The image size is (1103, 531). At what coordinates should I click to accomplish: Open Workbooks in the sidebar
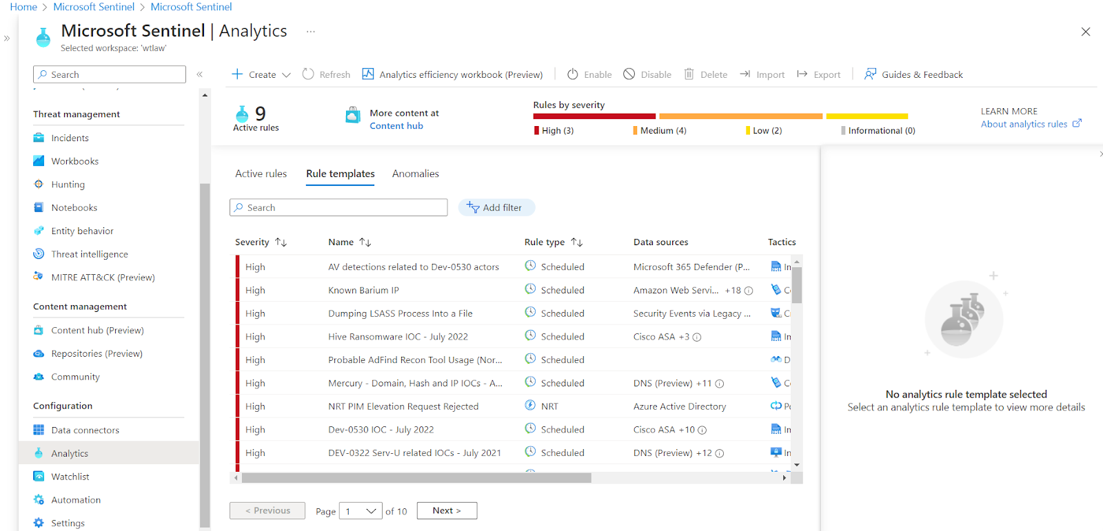[74, 161]
